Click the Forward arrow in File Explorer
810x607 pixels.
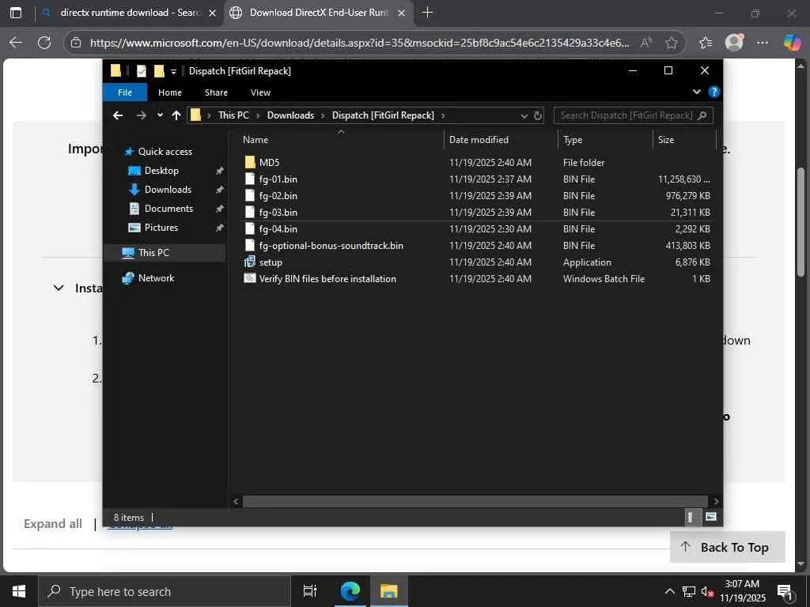pos(141,115)
